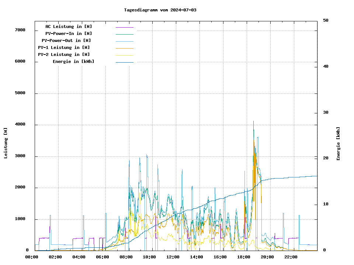
Task: Click the light blue PV-Power-Out legend line
Action: coord(124,41)
